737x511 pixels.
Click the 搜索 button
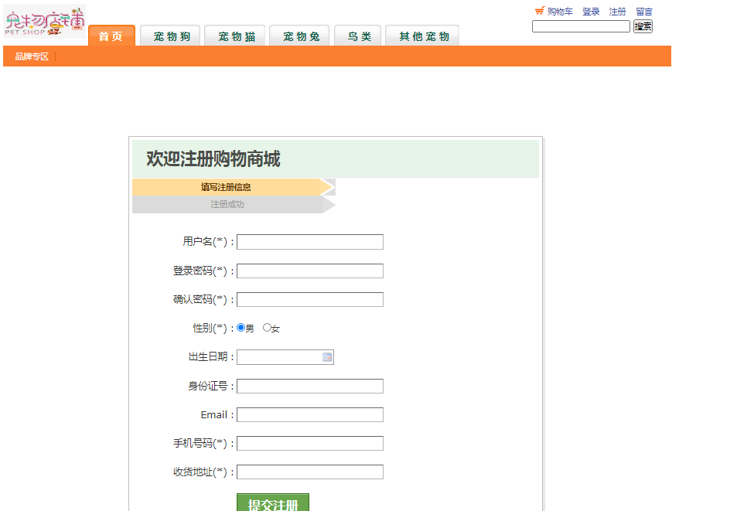(643, 26)
